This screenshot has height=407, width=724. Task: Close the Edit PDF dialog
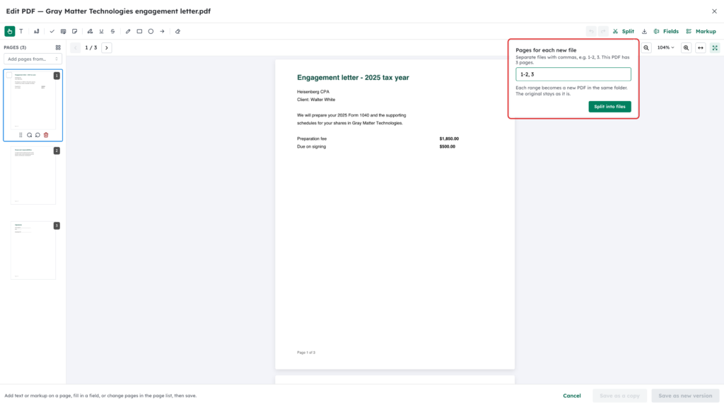click(714, 11)
